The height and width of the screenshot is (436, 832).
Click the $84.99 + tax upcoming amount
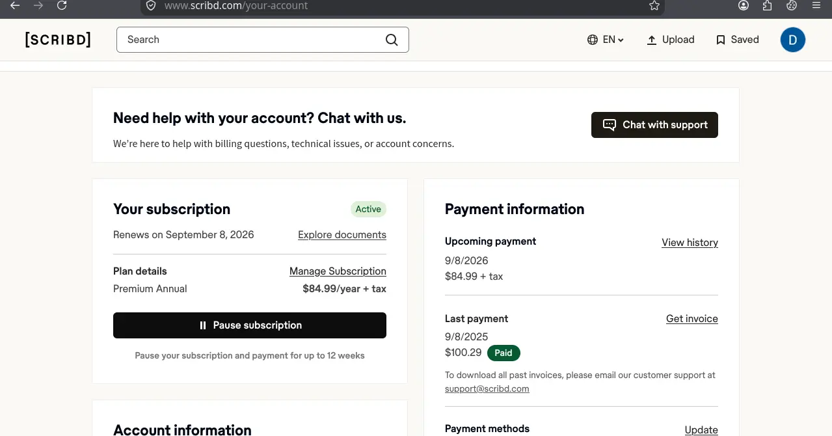(474, 277)
